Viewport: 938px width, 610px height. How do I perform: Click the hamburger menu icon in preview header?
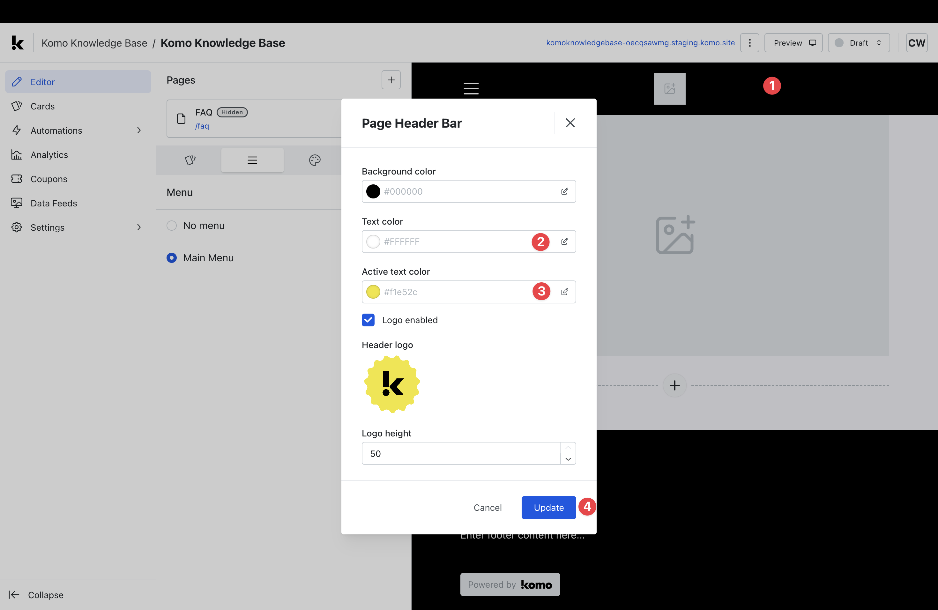[471, 89]
